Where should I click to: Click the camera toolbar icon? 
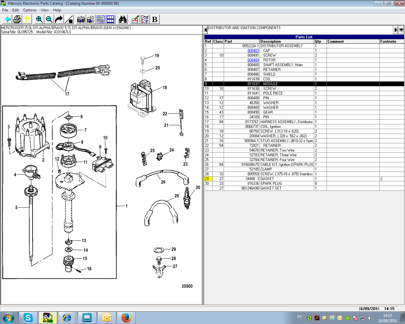[x=81, y=20]
